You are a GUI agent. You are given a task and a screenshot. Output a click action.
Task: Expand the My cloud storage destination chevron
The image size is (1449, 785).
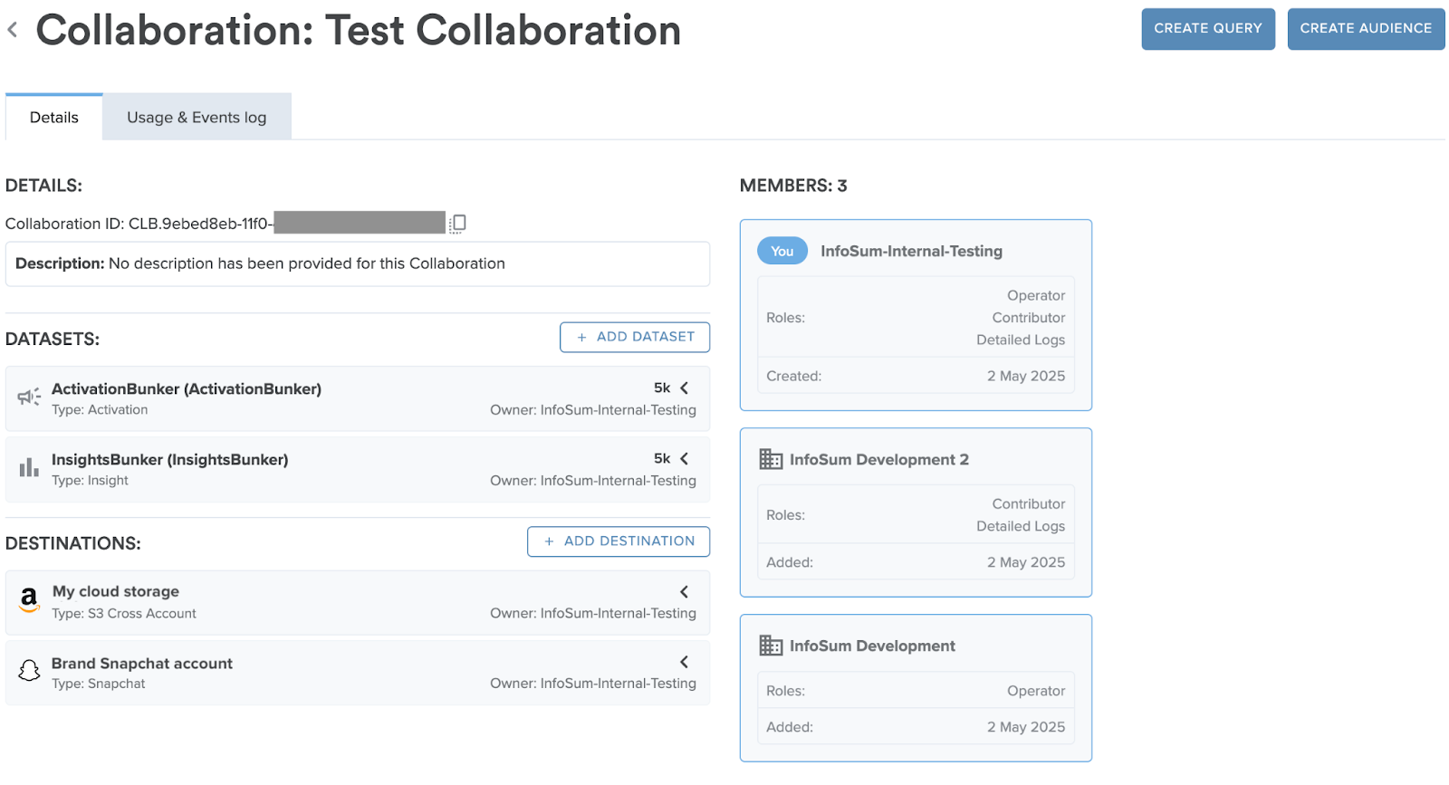click(685, 591)
